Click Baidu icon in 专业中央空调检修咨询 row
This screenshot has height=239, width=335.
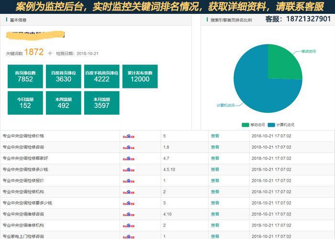click(x=129, y=147)
